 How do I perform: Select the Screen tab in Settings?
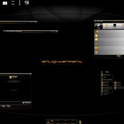point(115,26)
